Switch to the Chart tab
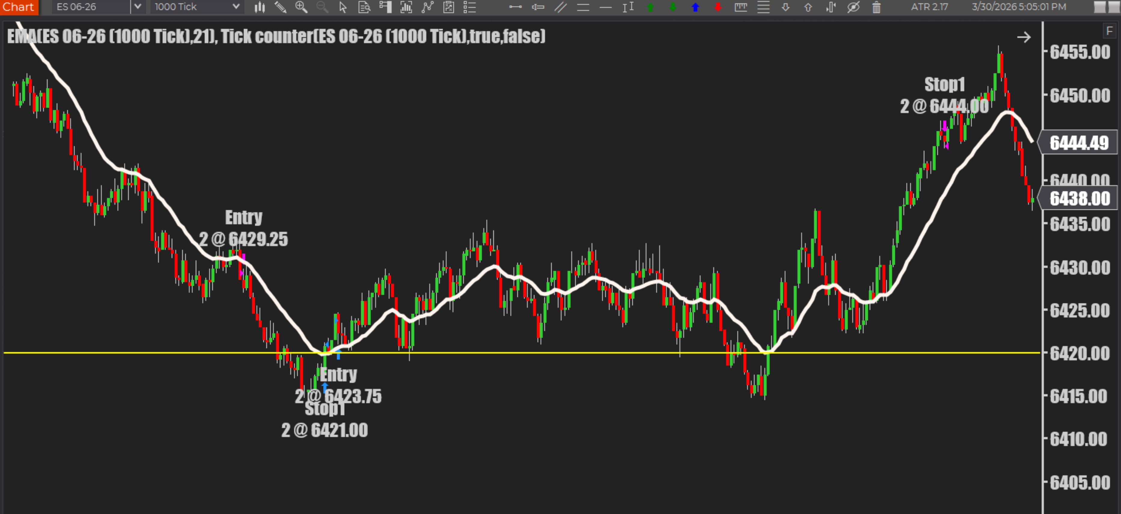This screenshot has height=514, width=1121. (19, 7)
